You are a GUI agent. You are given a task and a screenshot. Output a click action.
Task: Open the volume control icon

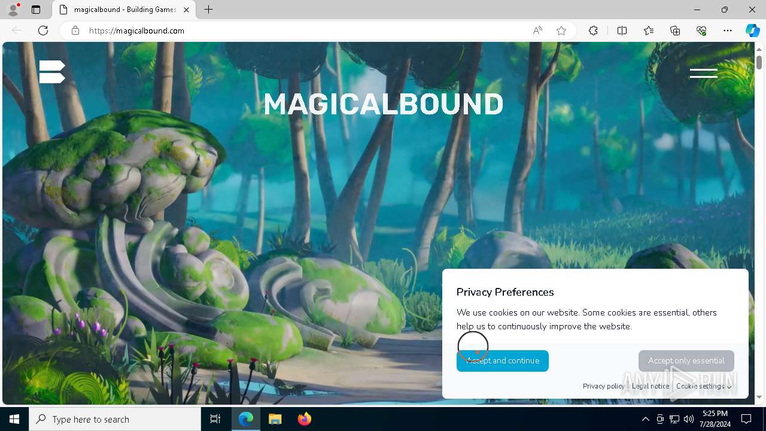pyautogui.click(x=689, y=419)
